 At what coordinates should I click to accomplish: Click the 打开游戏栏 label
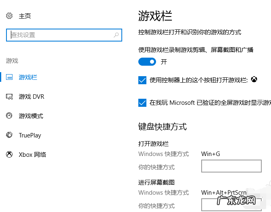tap(153, 143)
